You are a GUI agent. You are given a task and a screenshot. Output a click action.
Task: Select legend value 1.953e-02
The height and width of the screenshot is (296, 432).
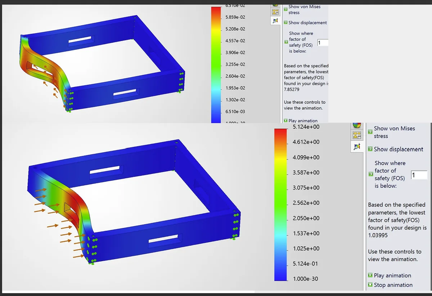click(x=235, y=88)
